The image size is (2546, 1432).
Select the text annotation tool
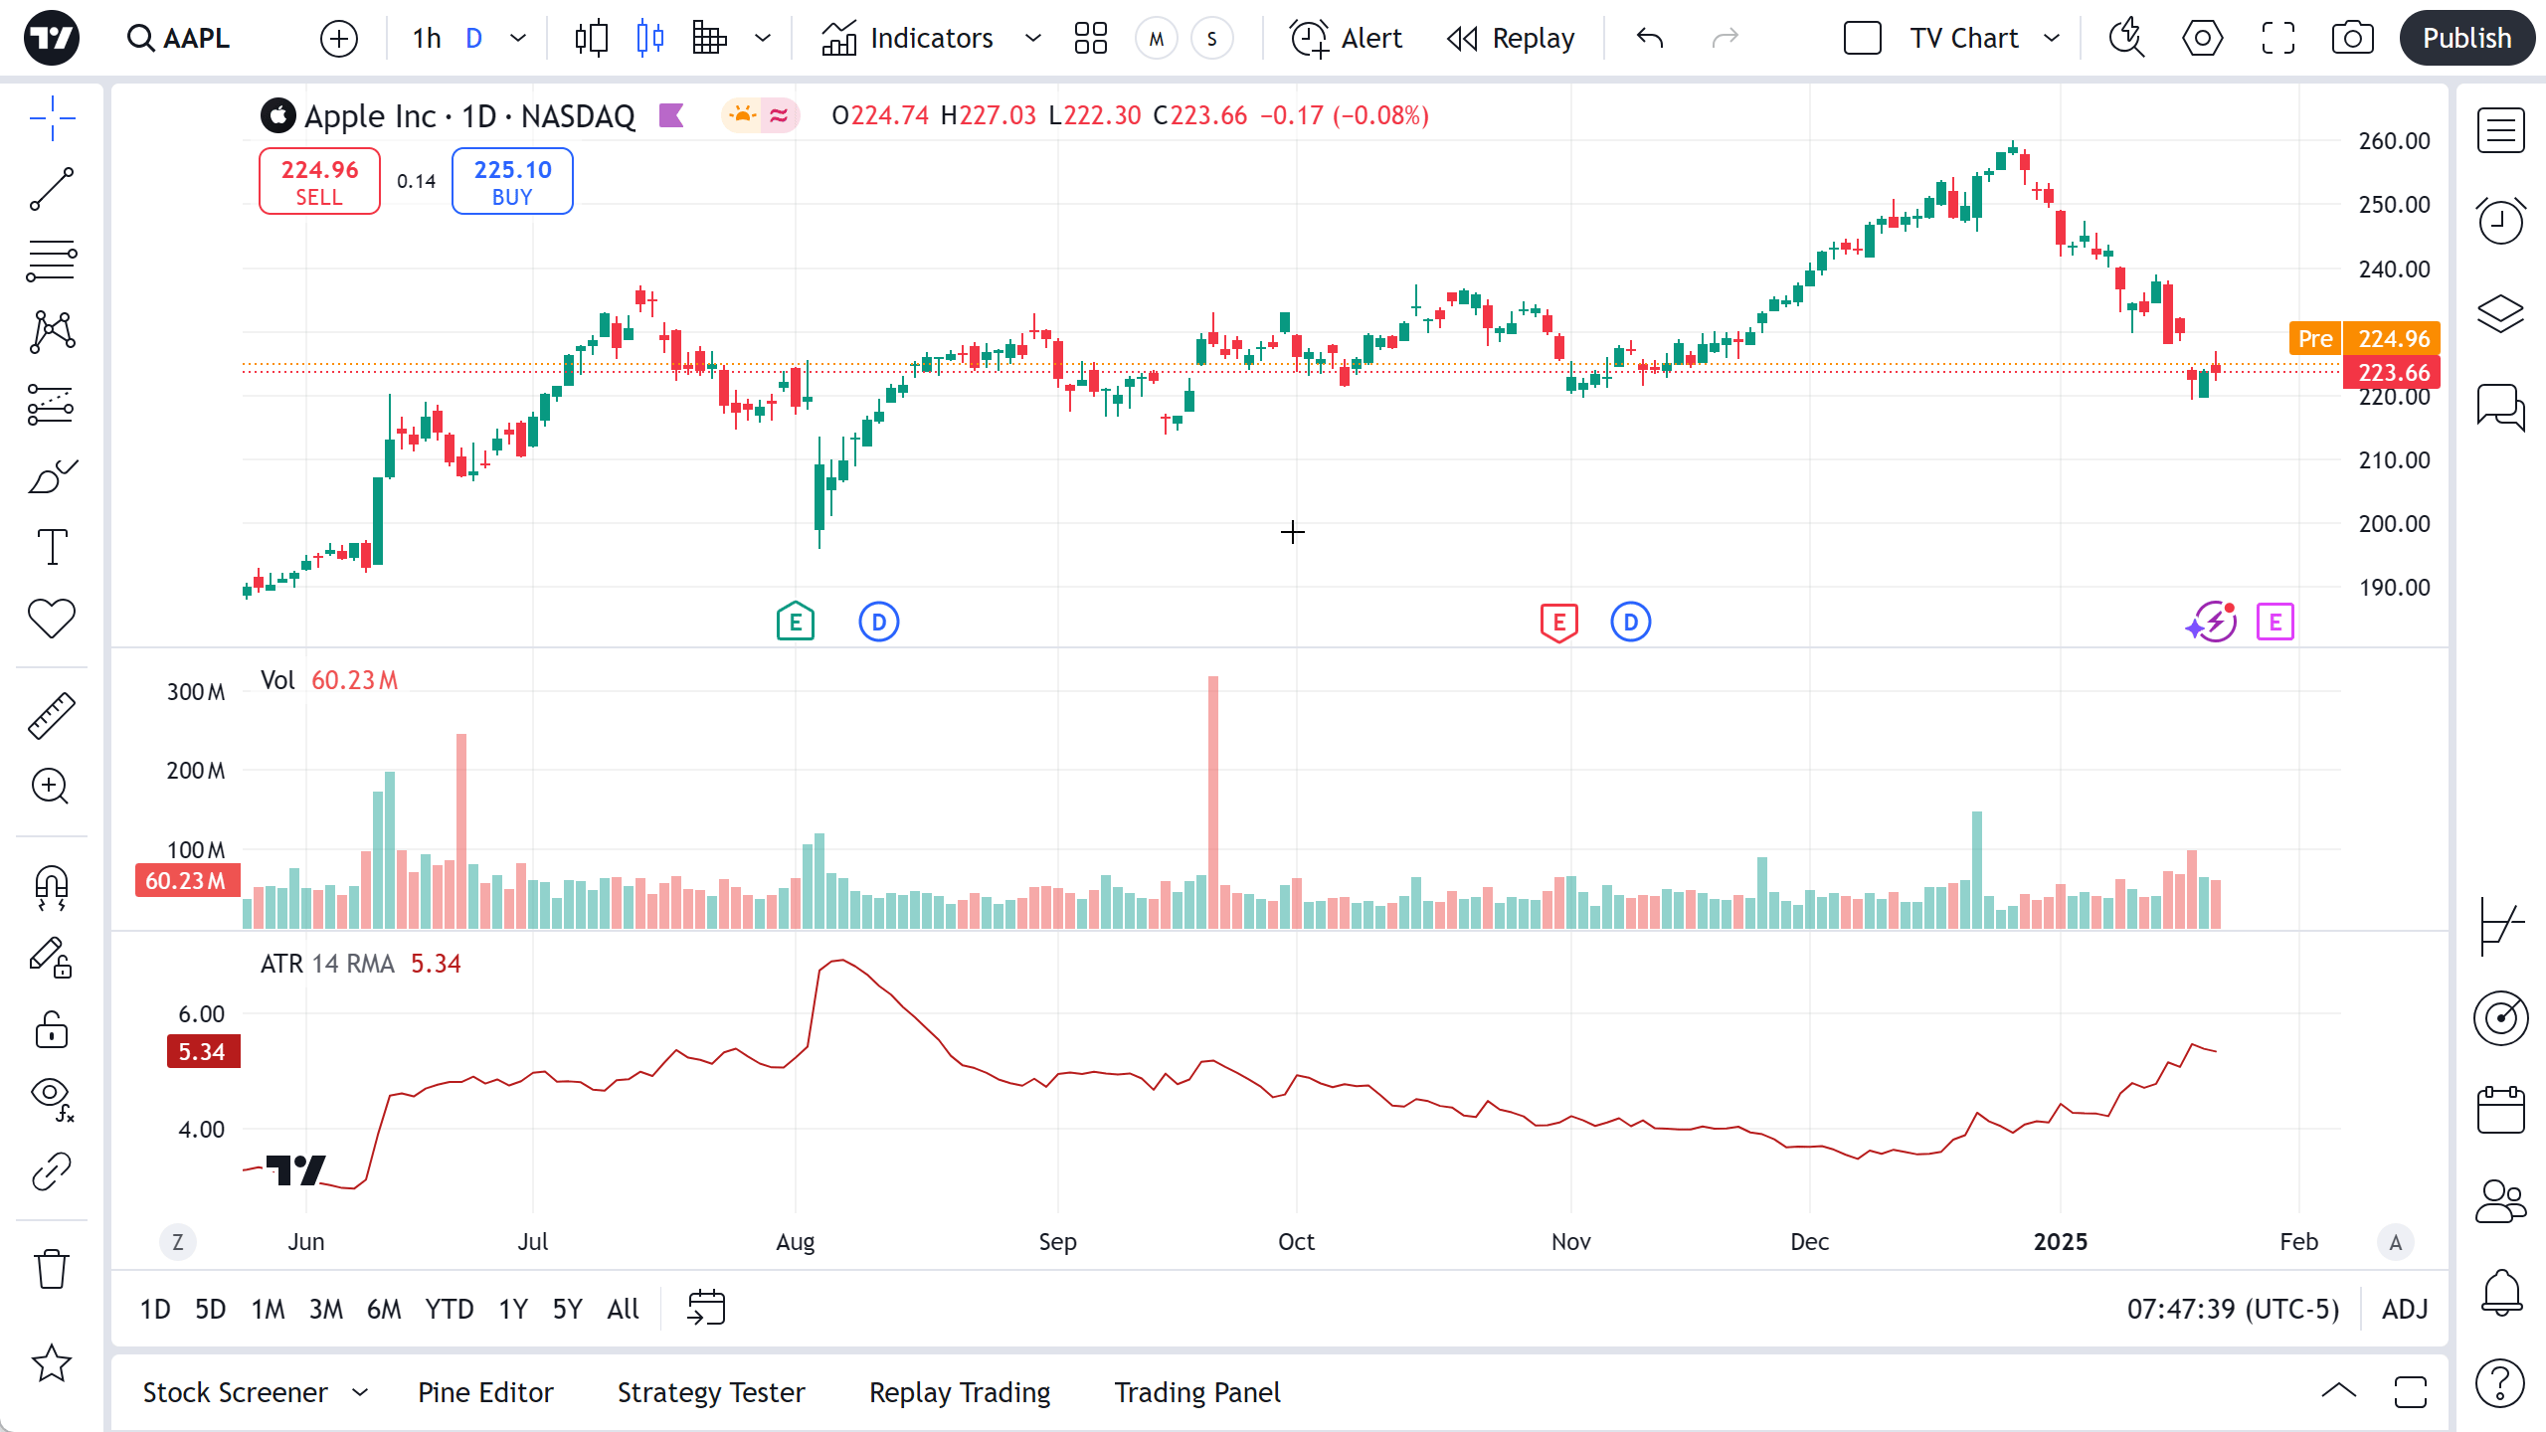click(52, 547)
